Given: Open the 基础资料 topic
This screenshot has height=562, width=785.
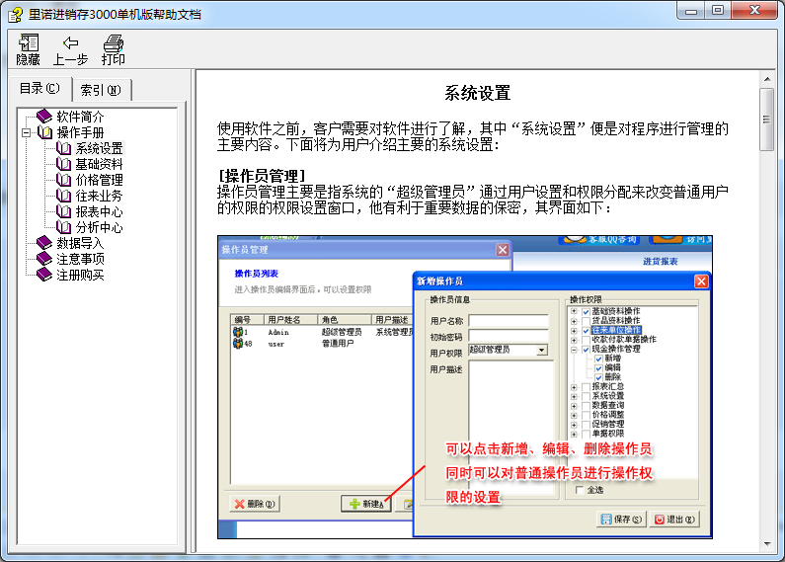Looking at the screenshot, I should coord(99,164).
